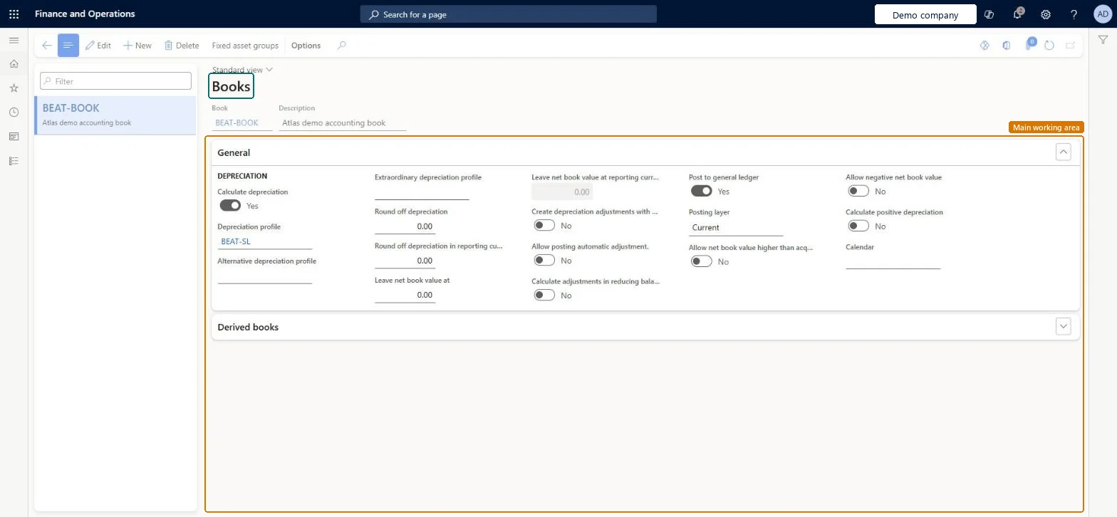Open the Standard view dropdown
1117x517 pixels.
click(242, 70)
